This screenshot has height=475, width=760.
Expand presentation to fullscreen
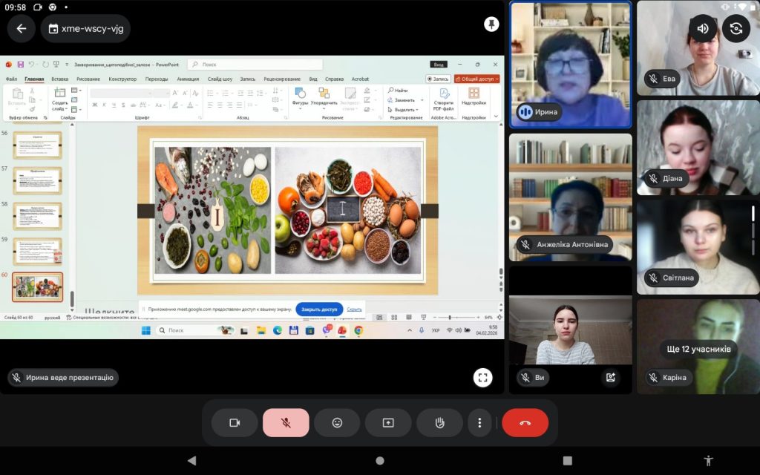pyautogui.click(x=483, y=378)
